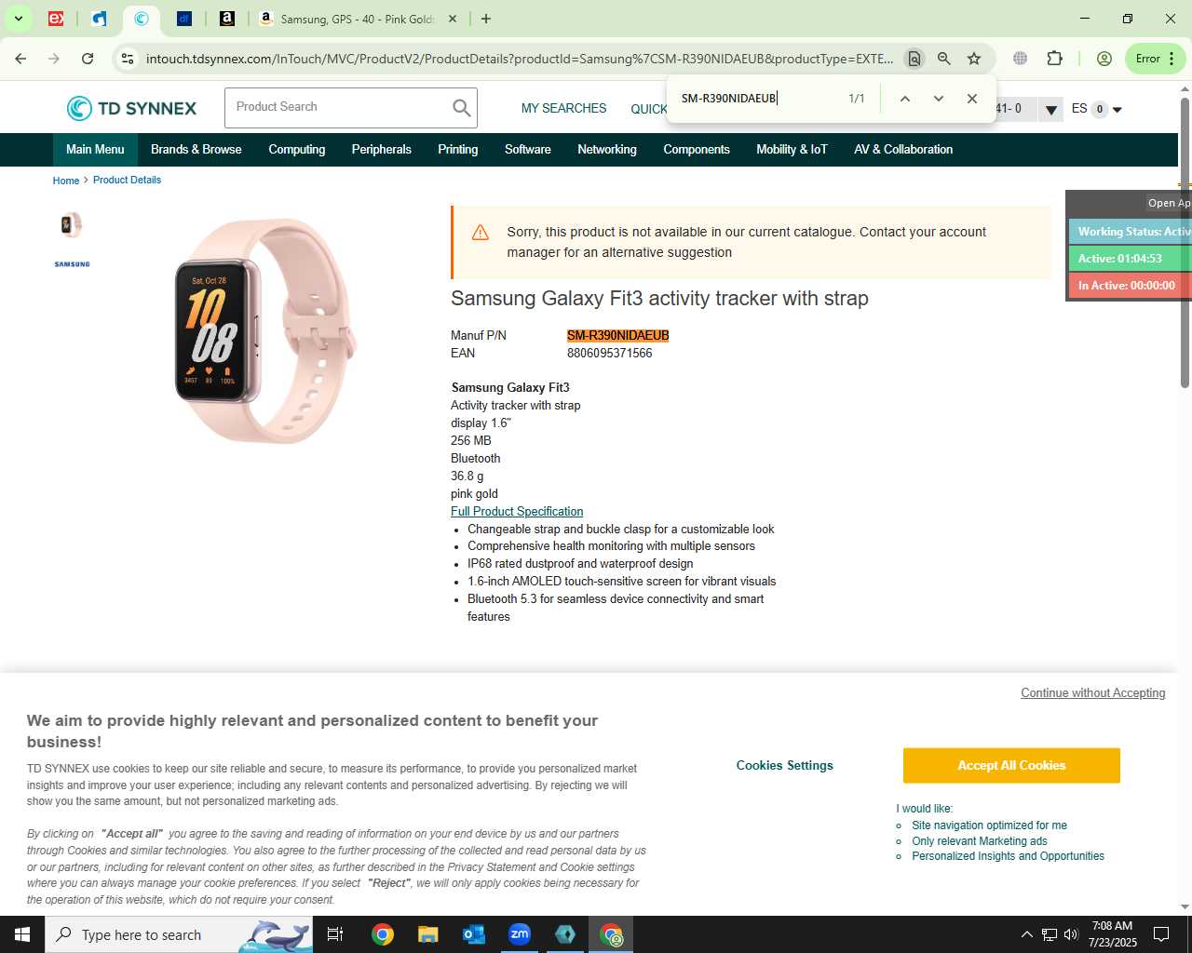Open Full Product Specification link

pyautogui.click(x=517, y=512)
